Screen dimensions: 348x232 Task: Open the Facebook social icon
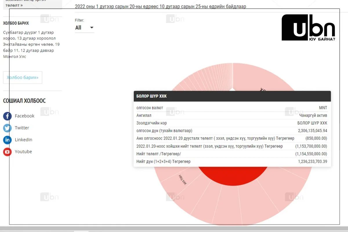tap(7, 116)
